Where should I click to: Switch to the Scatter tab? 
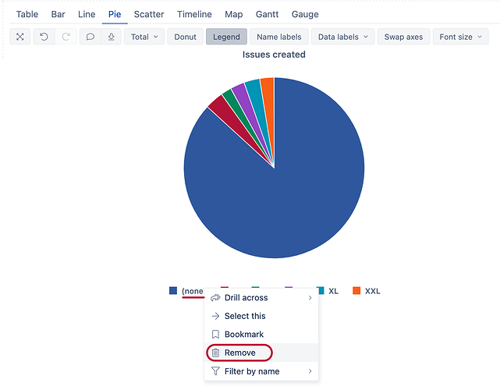(x=149, y=14)
